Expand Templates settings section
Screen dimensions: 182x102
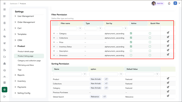pyautogui.click(x=15, y=34)
